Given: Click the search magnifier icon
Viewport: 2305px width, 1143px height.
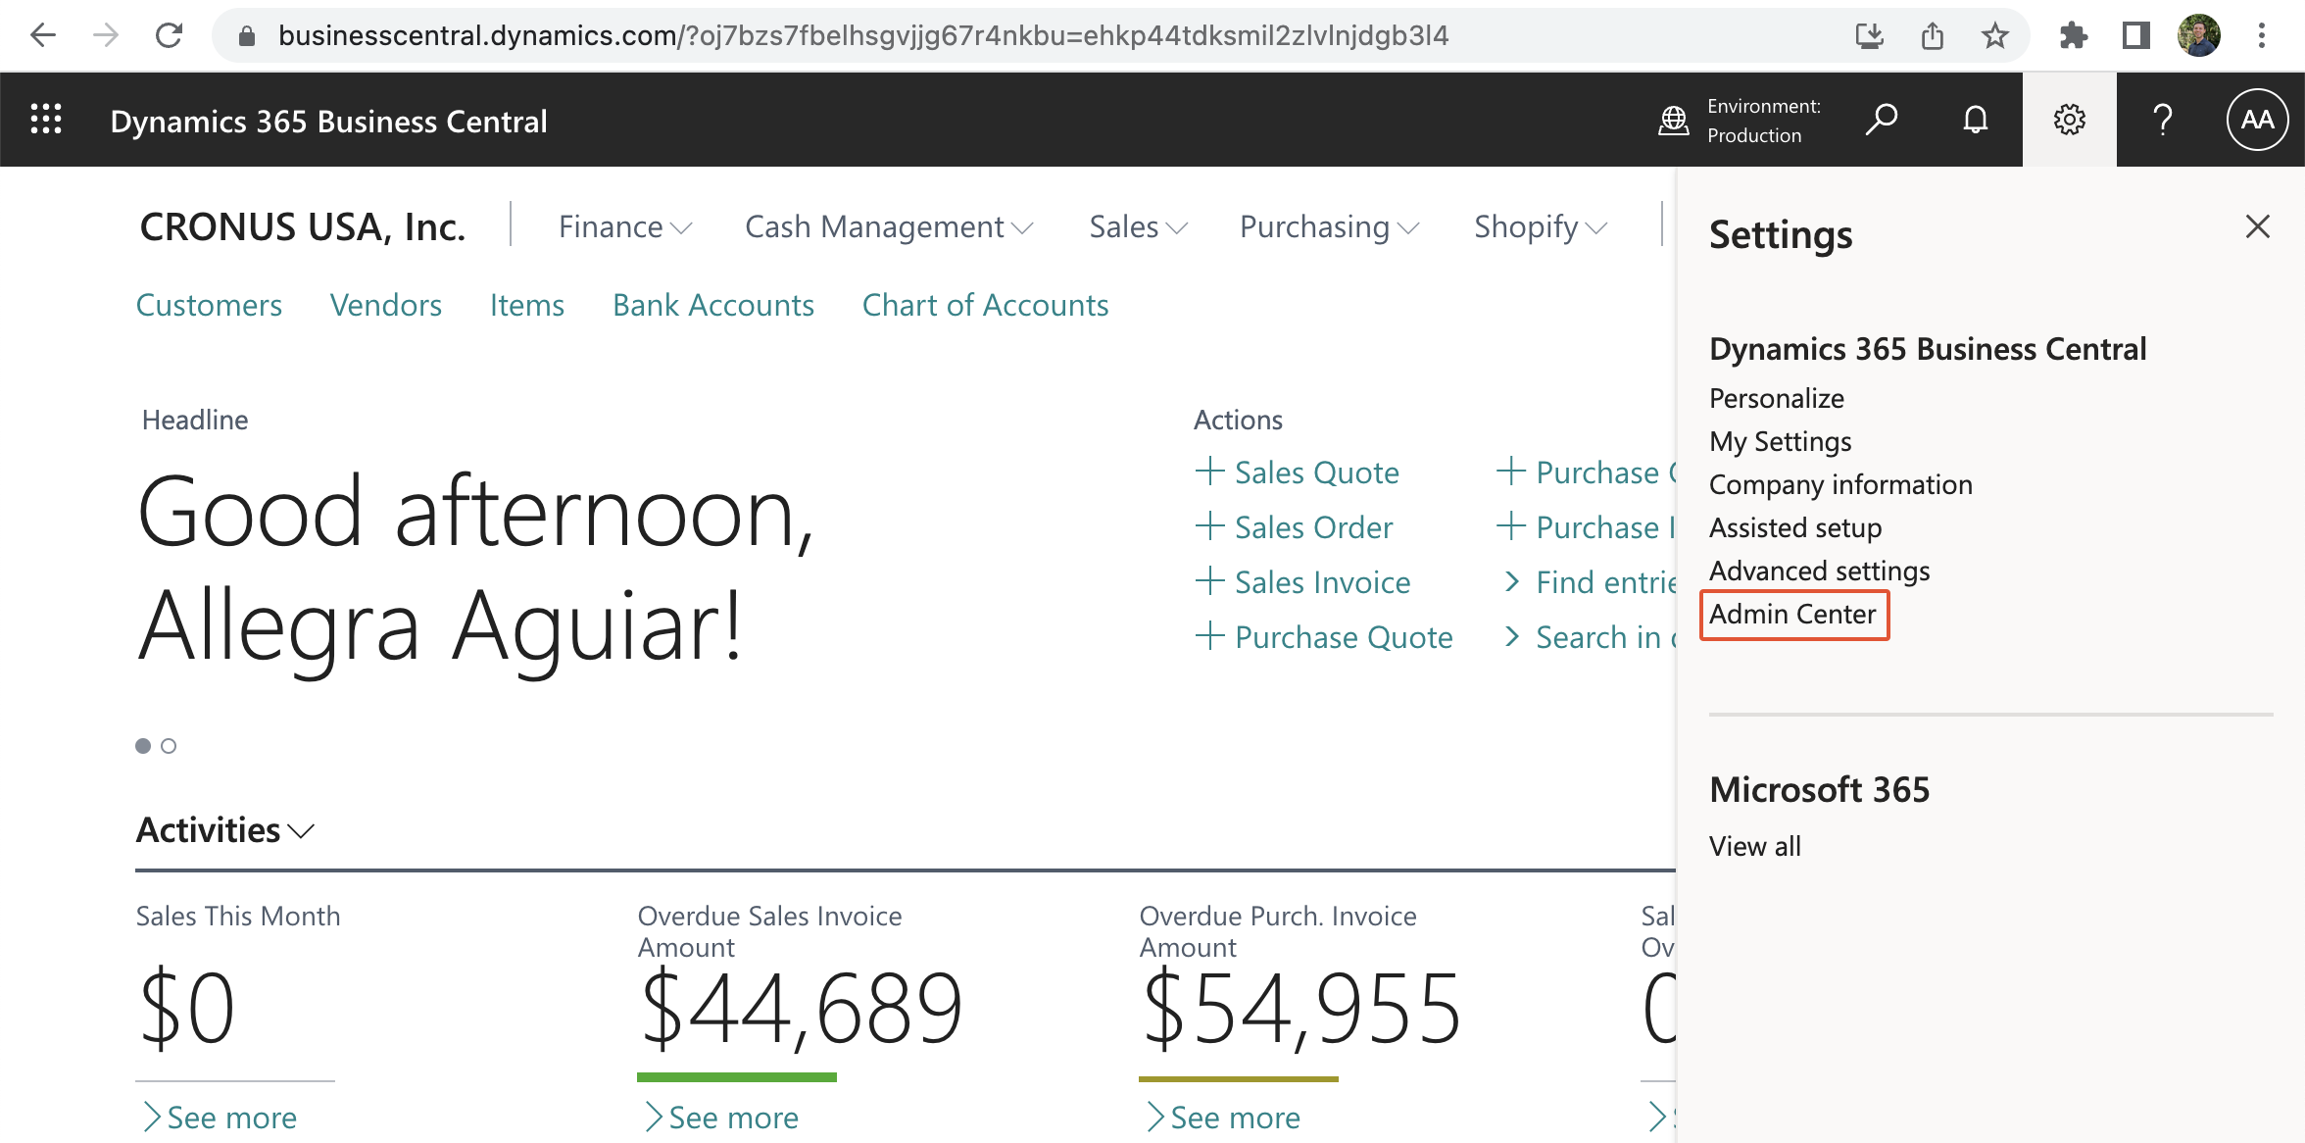Looking at the screenshot, I should (x=1881, y=120).
